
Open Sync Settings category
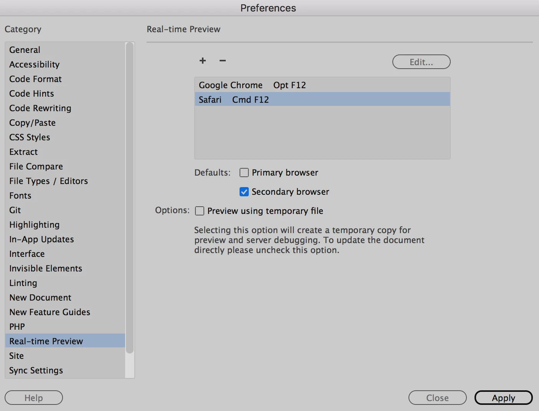[x=36, y=370]
